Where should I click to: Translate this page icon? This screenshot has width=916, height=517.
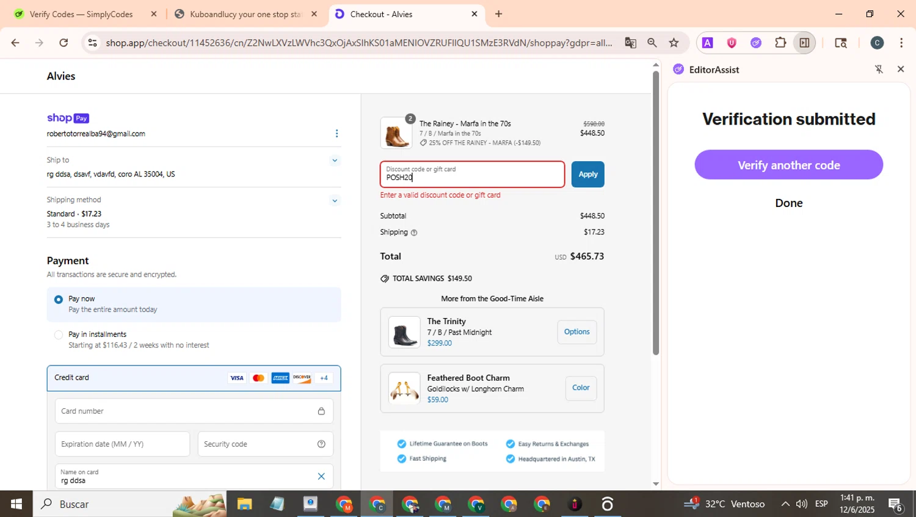coord(630,43)
